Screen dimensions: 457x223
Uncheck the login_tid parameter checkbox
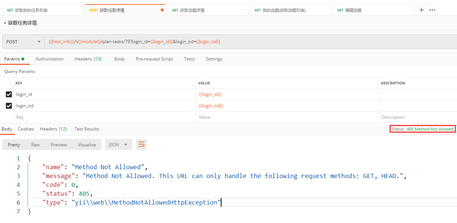coord(9,106)
